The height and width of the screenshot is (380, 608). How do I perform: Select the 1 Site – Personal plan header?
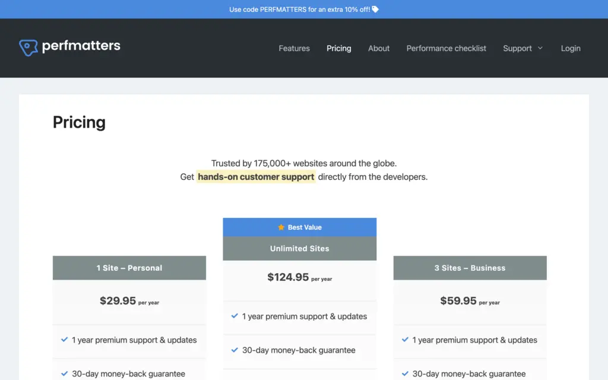point(129,268)
